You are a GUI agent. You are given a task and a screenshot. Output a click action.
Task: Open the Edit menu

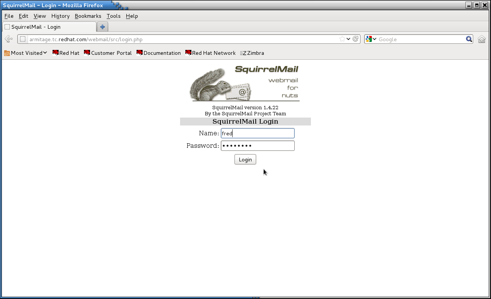coord(23,16)
